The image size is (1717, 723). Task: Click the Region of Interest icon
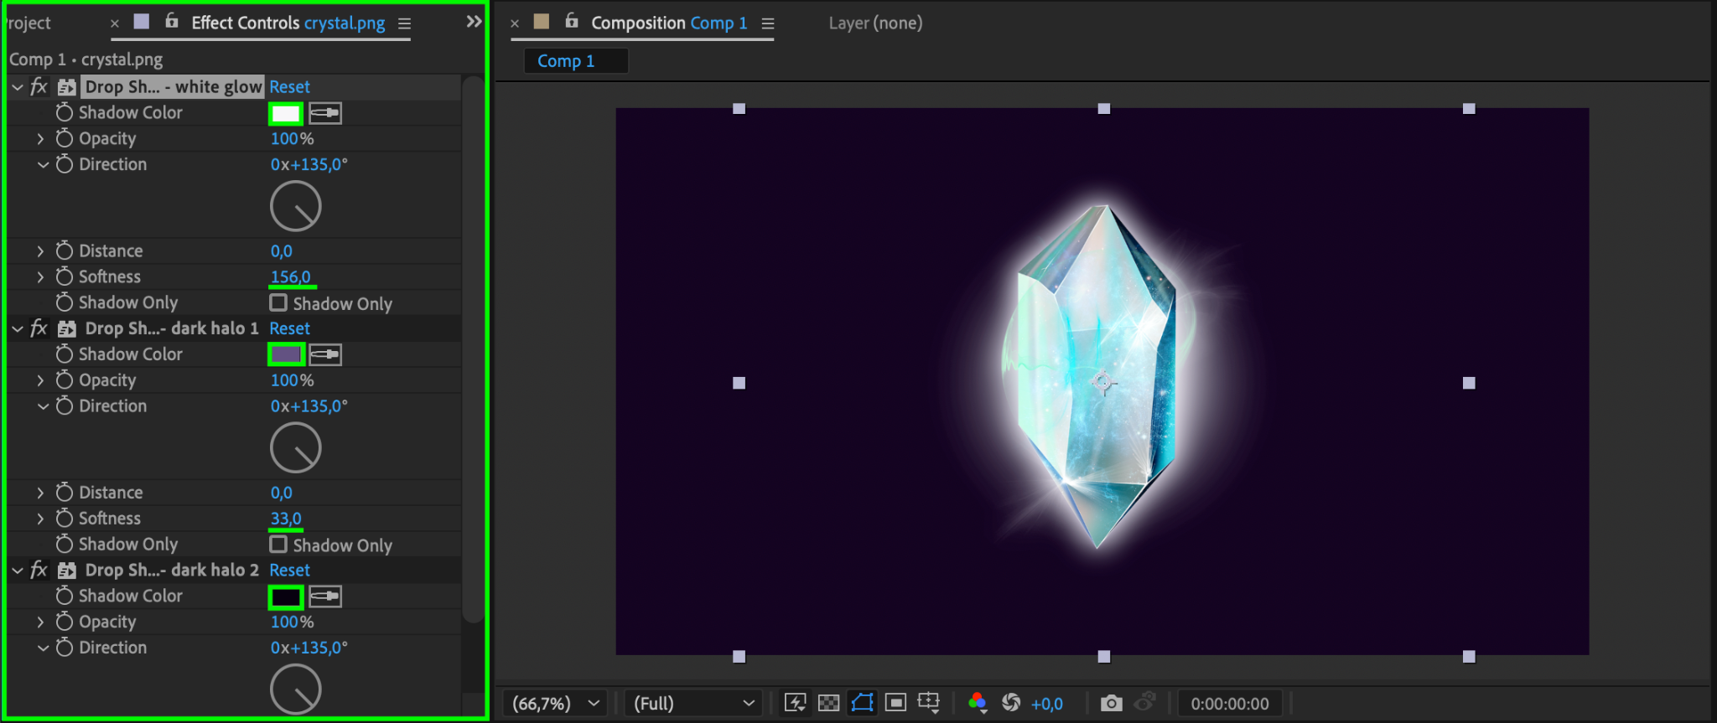coord(895,703)
